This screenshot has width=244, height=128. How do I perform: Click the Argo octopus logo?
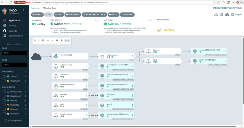[5, 11]
